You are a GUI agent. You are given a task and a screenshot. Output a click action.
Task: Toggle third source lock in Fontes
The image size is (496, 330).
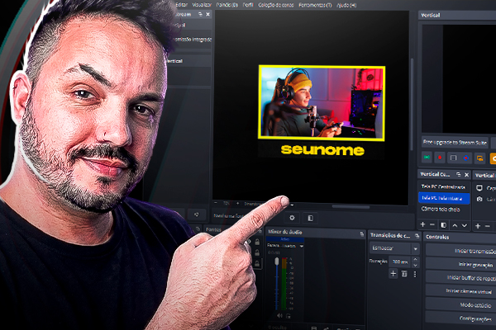click(257, 263)
